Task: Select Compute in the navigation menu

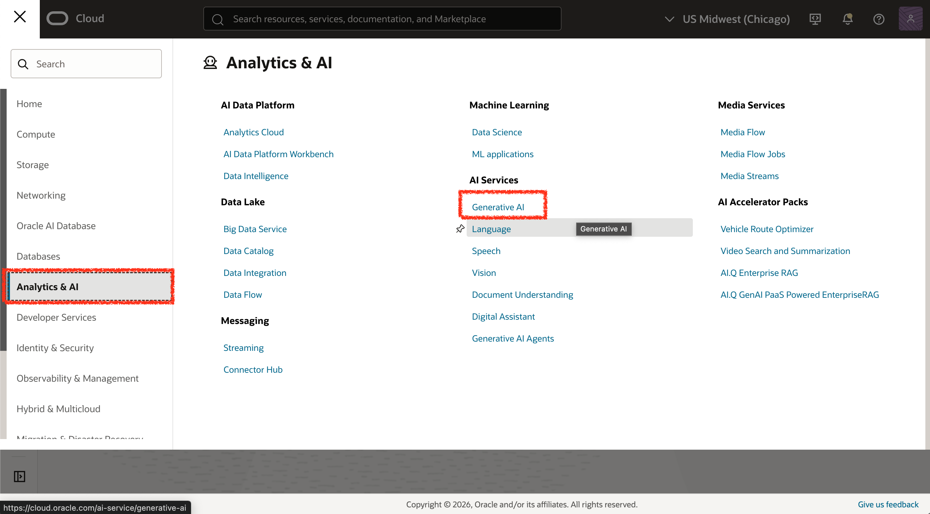Action: (36, 134)
